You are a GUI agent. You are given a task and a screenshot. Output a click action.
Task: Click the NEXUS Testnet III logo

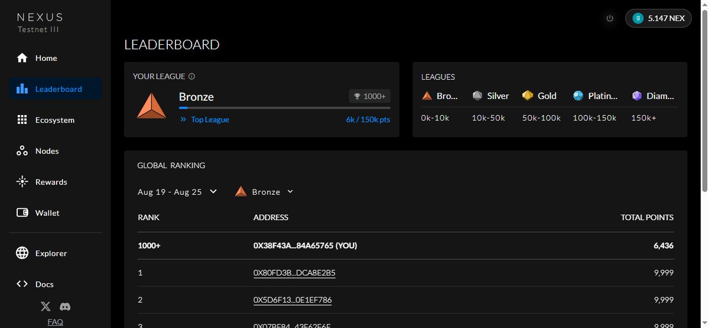click(x=40, y=22)
